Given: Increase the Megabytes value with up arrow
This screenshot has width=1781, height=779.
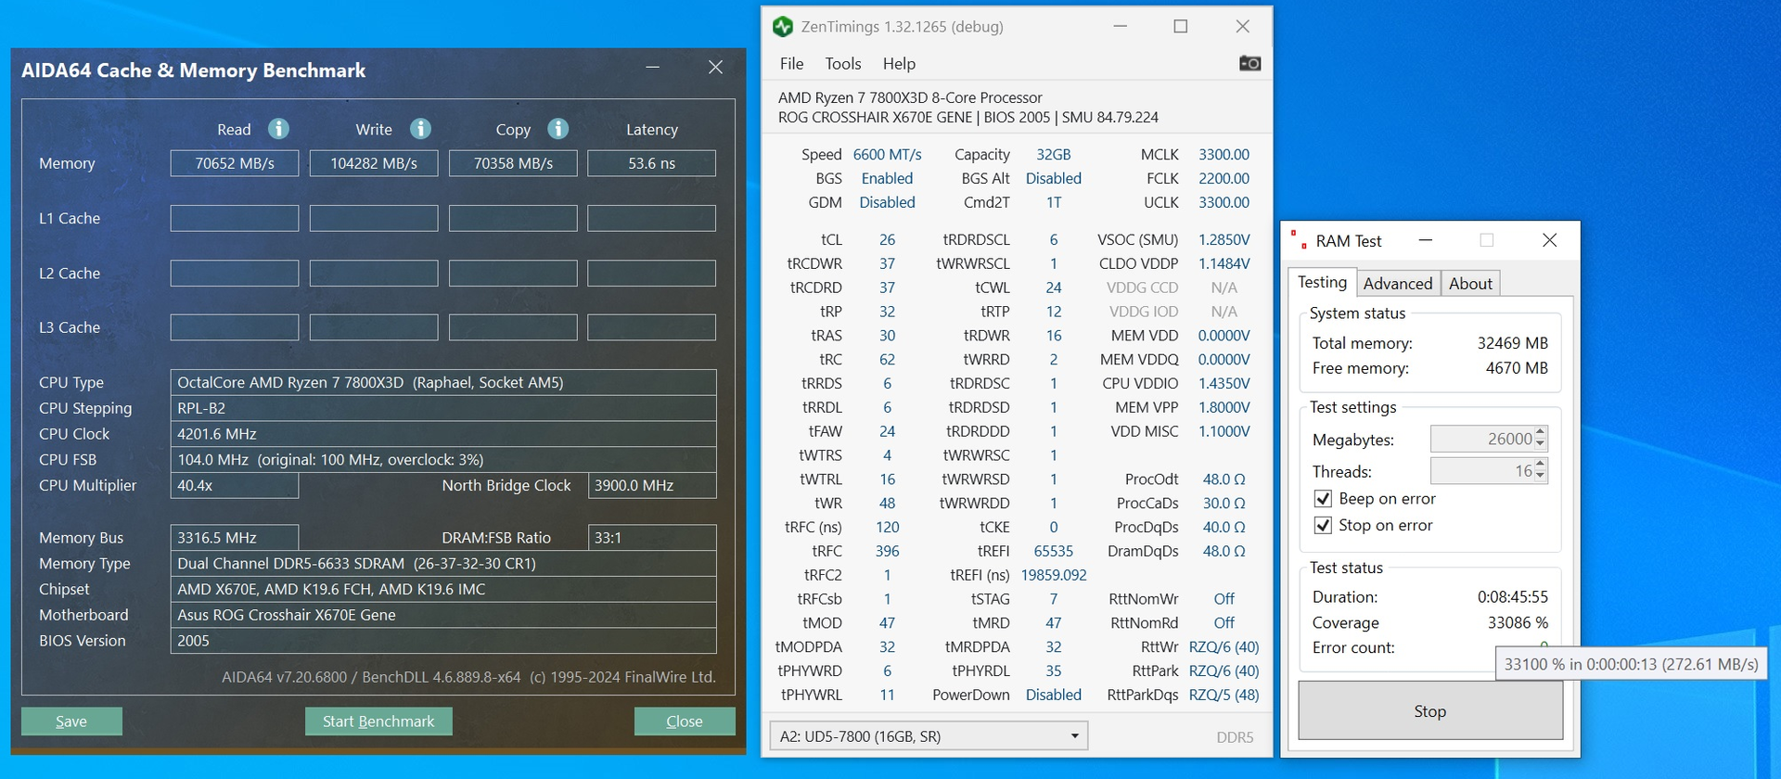Looking at the screenshot, I should tap(1541, 432).
